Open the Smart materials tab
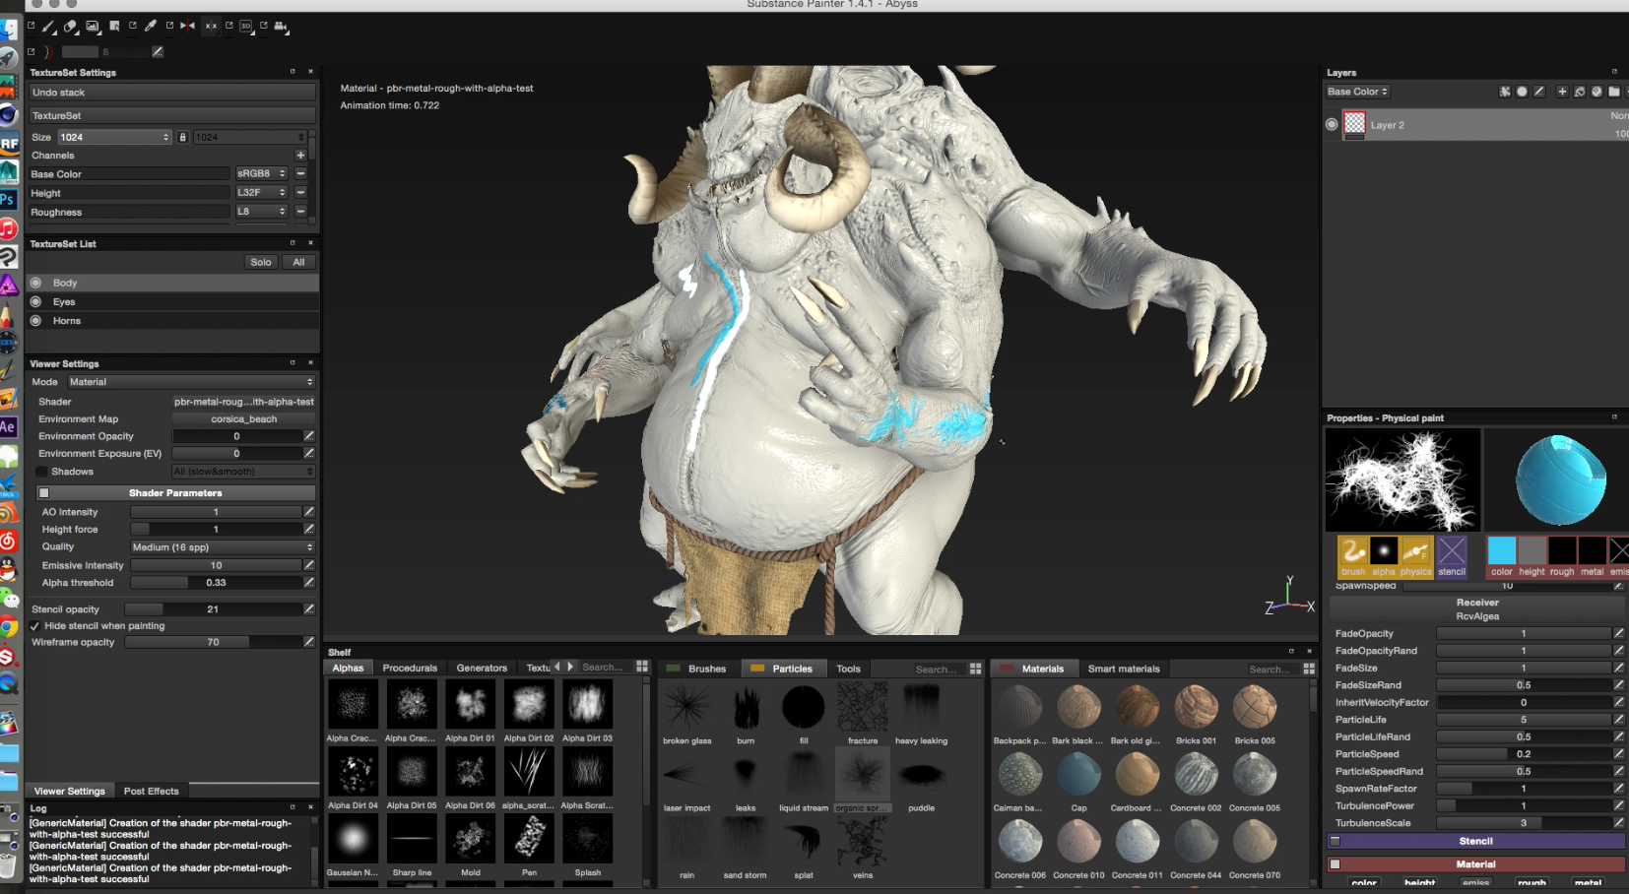Image resolution: width=1629 pixels, height=894 pixels. tap(1124, 669)
